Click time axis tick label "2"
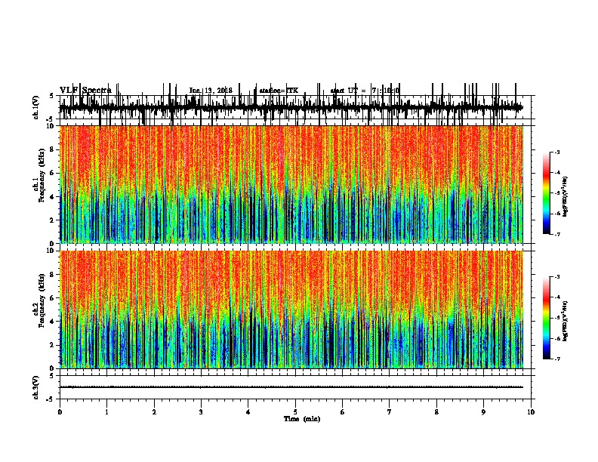This screenshot has width=598, height=462. point(154,412)
